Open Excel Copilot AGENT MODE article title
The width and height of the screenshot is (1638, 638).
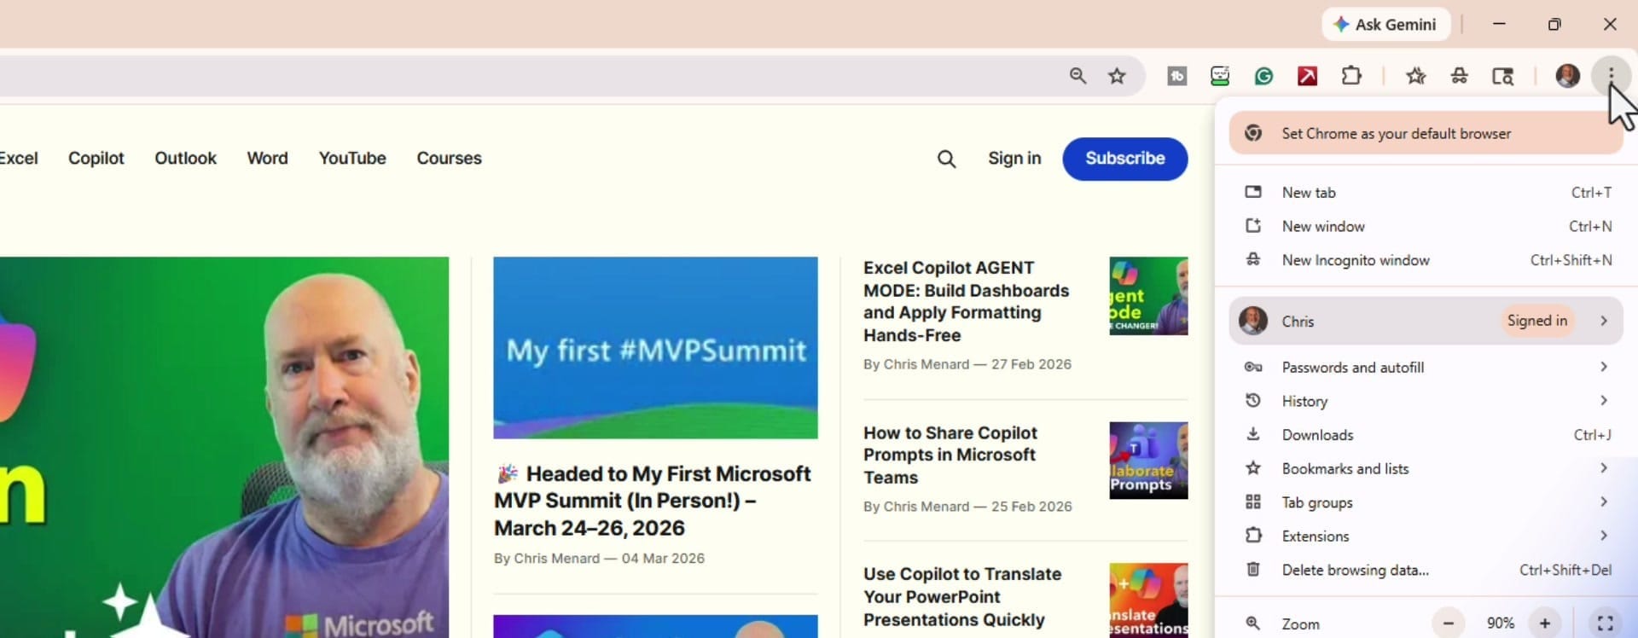click(x=966, y=301)
